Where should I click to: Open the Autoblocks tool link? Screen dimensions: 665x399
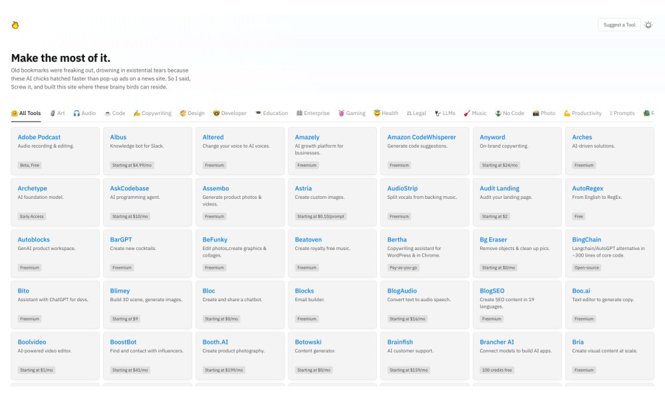tap(33, 239)
